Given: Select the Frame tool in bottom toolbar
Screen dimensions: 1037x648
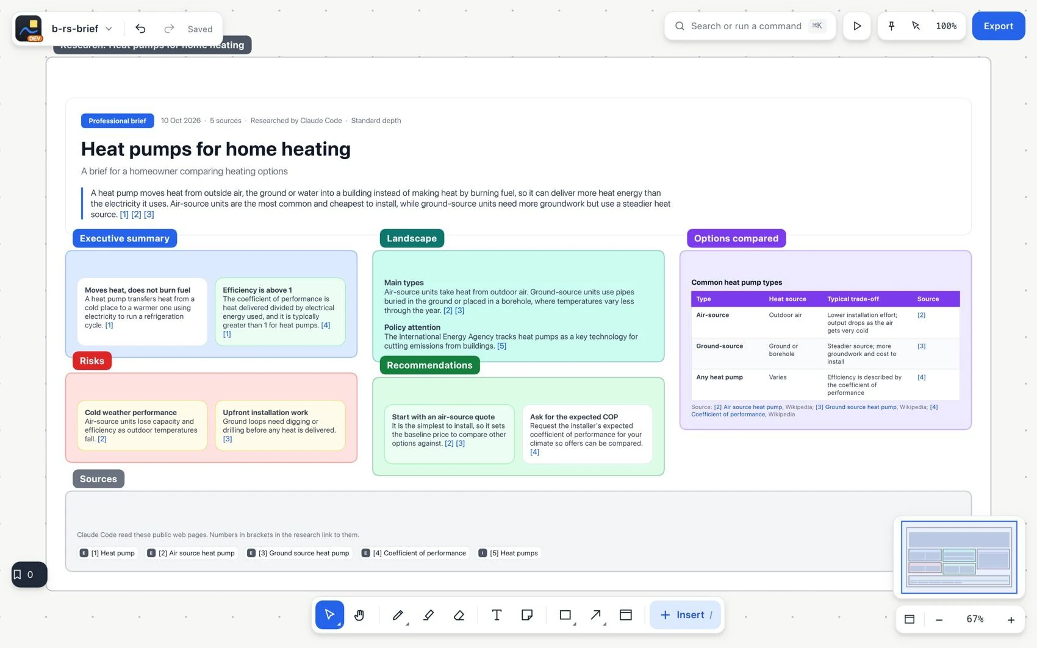Looking at the screenshot, I should tap(626, 614).
